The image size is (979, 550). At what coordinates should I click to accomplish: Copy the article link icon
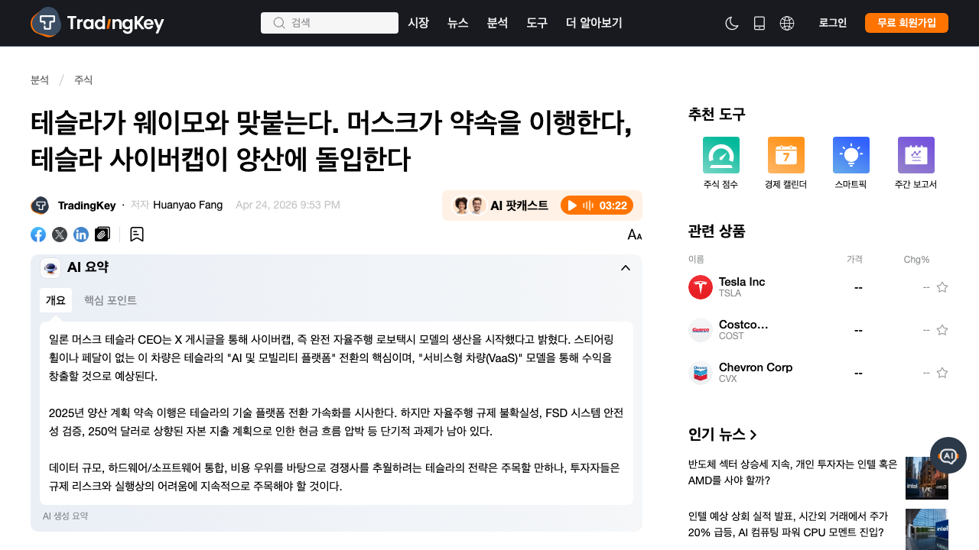pos(102,235)
